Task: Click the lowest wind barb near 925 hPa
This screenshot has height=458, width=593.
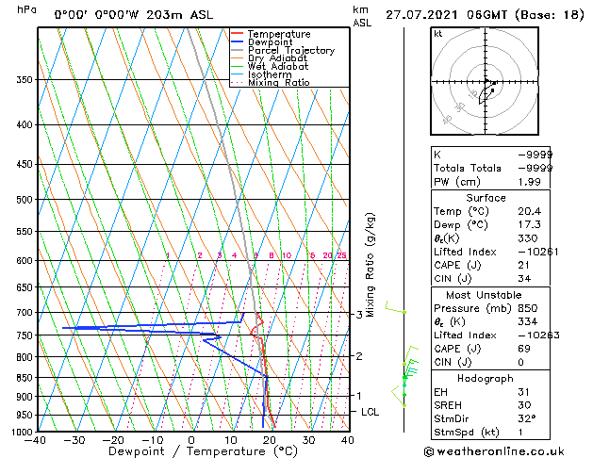Action: (x=399, y=397)
